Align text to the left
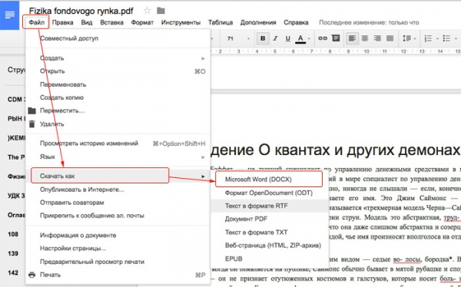This screenshot has height=287, width=461. pos(352,38)
